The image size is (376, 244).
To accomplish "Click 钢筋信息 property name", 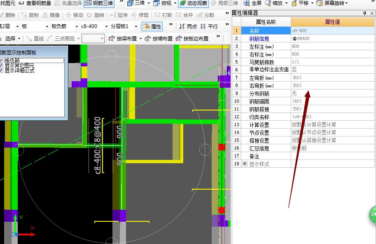I will point(259,39).
